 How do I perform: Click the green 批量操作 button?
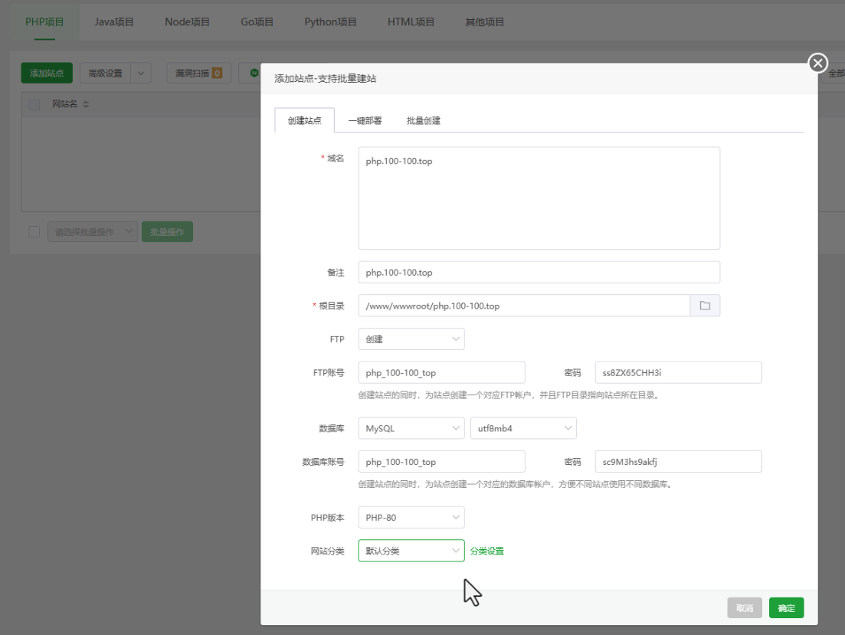pos(167,232)
